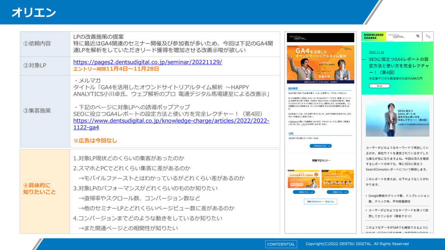Click the Dentsu Digital logo beside Knowledge Charge
Viewport: 445px width, 250px height.
(x=397, y=36)
